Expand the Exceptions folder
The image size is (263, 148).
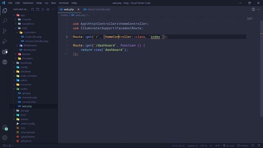coord(34,24)
